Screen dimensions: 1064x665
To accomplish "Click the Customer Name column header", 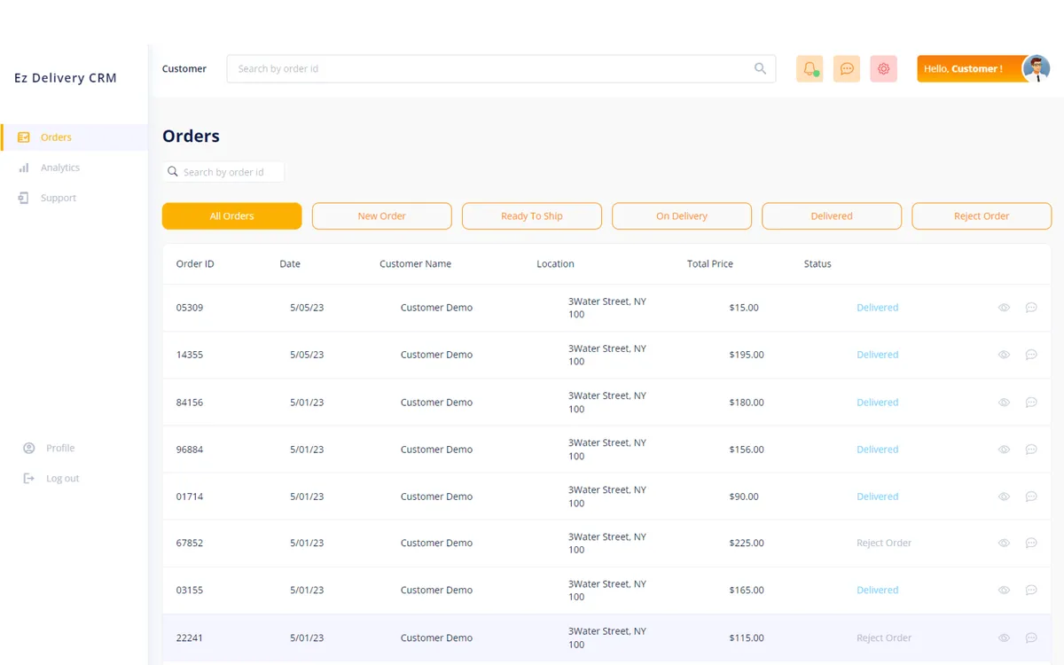I will click(x=415, y=264).
